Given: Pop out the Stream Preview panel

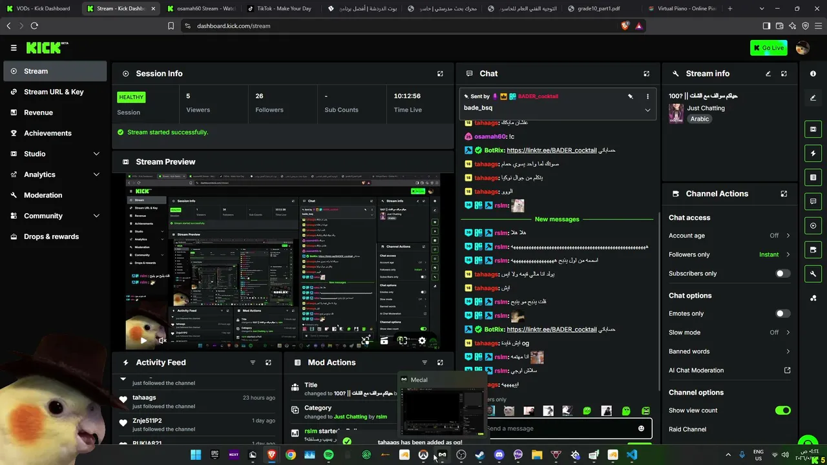Looking at the screenshot, I should point(440,162).
